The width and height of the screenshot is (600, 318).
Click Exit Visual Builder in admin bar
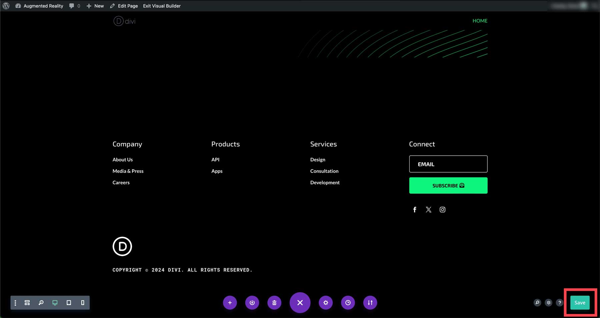[162, 6]
